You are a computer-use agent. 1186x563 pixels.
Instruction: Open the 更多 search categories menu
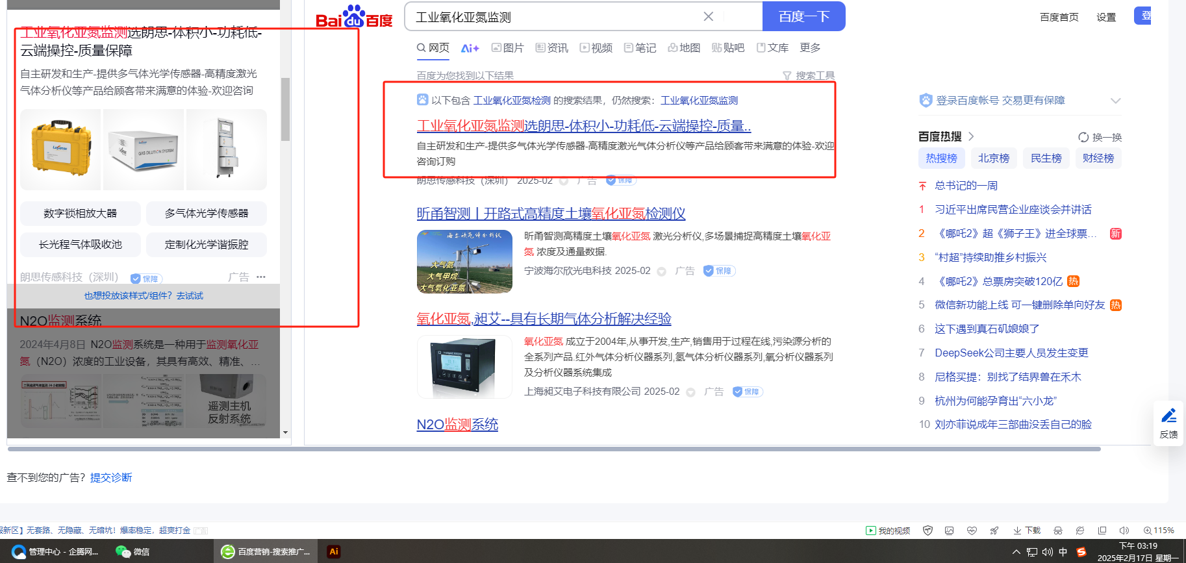810,47
